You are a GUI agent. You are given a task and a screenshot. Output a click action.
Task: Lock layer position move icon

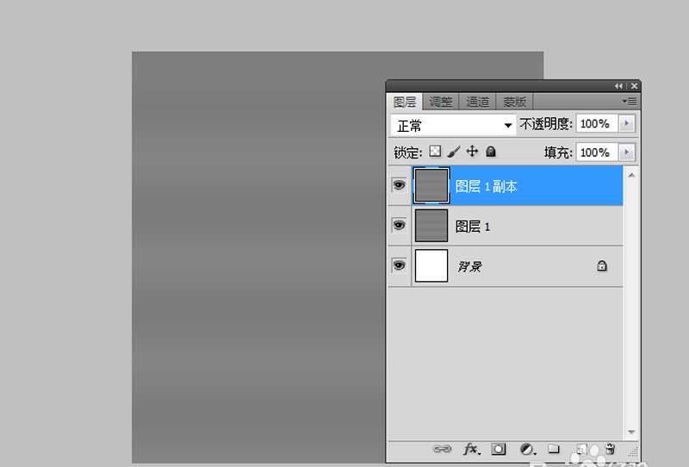click(x=472, y=152)
